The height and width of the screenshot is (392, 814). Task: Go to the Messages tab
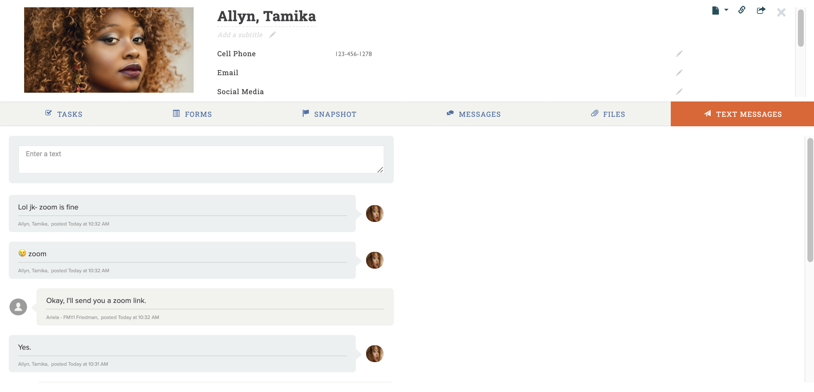click(474, 114)
